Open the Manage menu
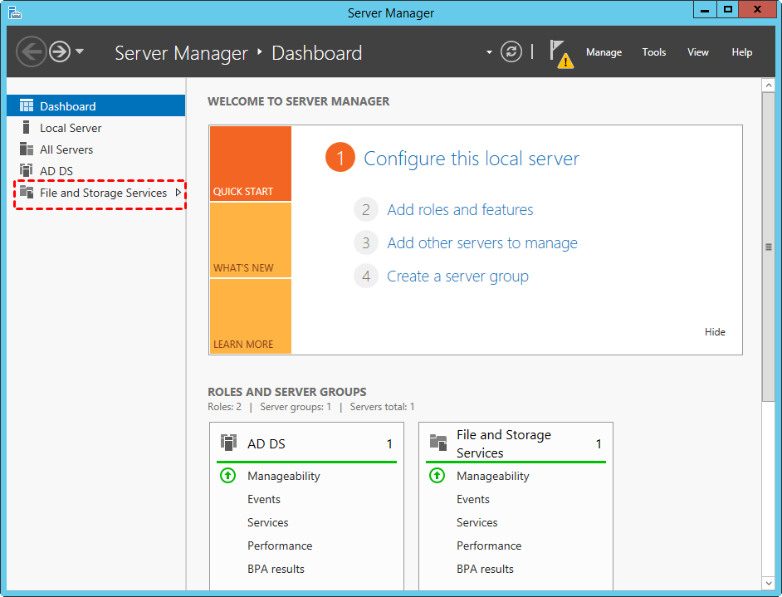782x597 pixels. [604, 52]
